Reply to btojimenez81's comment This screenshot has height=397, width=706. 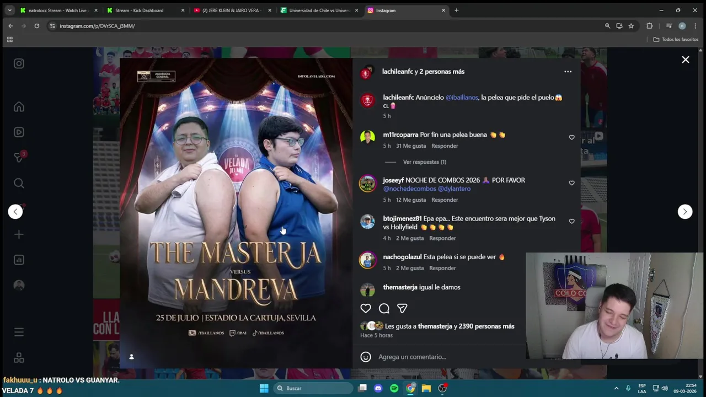(x=442, y=238)
